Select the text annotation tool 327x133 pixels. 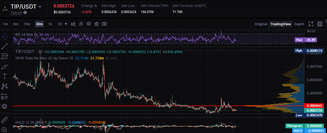[x=4, y=76]
